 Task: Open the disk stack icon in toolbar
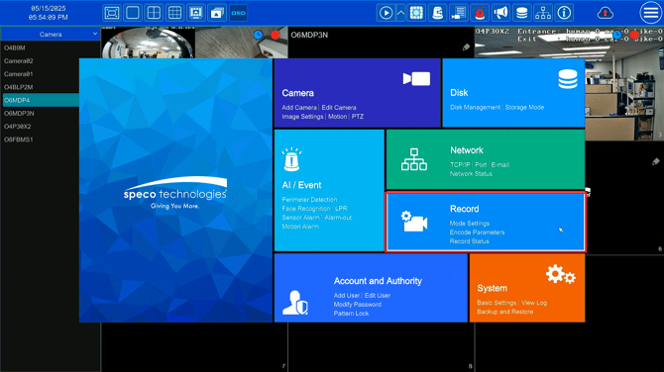point(521,13)
